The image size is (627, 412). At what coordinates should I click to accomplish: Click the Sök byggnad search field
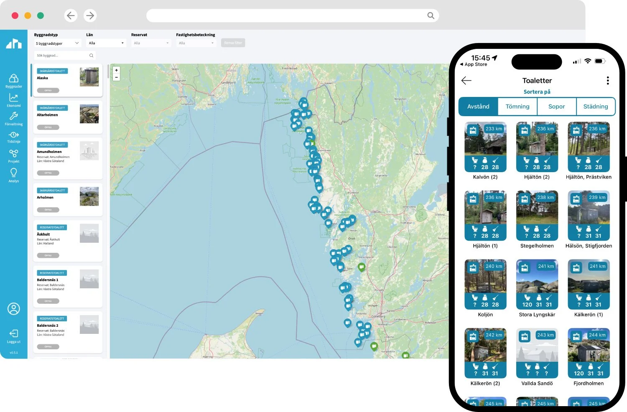65,55
